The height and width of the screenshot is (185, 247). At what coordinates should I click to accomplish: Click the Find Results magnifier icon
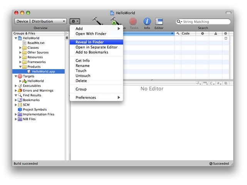(x=20, y=95)
